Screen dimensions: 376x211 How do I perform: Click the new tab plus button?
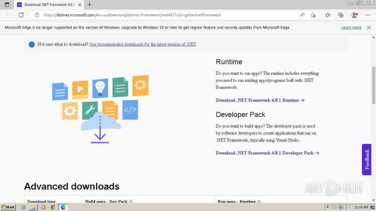[90, 5]
